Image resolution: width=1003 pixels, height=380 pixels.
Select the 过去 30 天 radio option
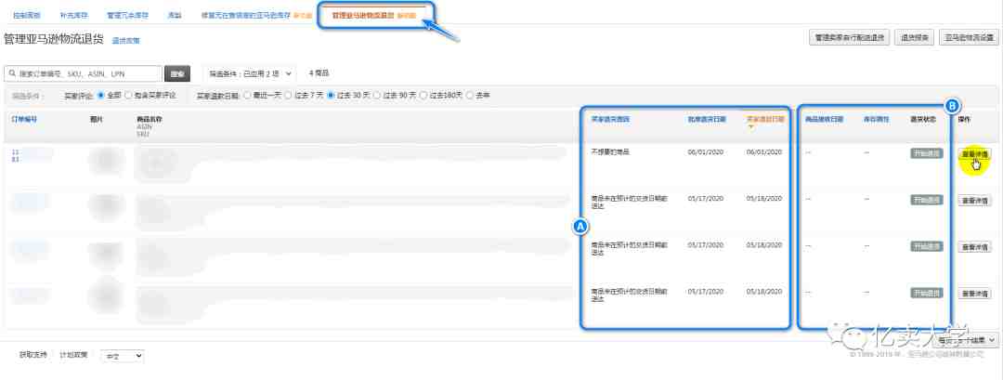click(331, 96)
